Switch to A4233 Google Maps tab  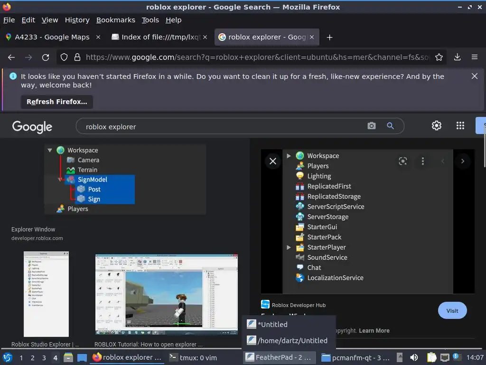pos(52,37)
